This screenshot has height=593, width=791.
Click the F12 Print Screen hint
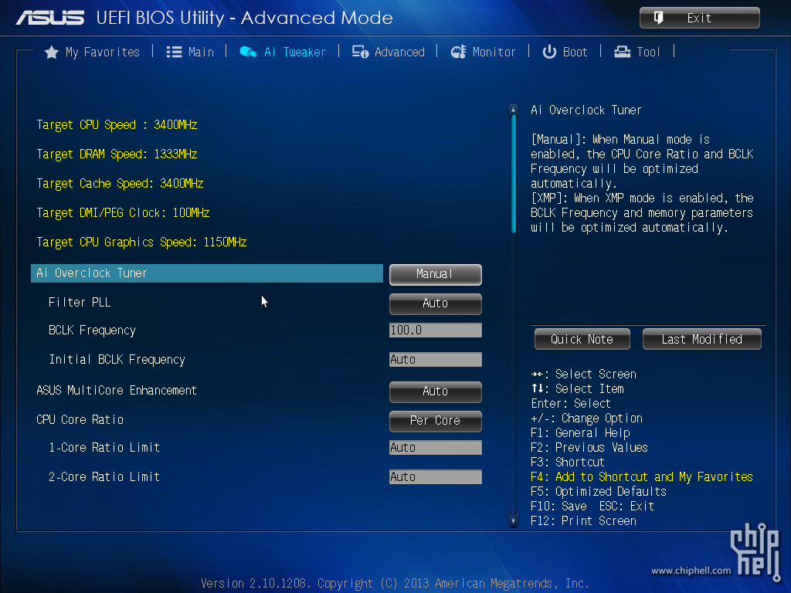[x=583, y=521]
